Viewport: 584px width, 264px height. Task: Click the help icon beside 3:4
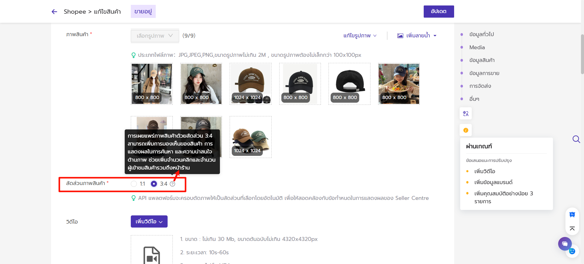tap(172, 184)
